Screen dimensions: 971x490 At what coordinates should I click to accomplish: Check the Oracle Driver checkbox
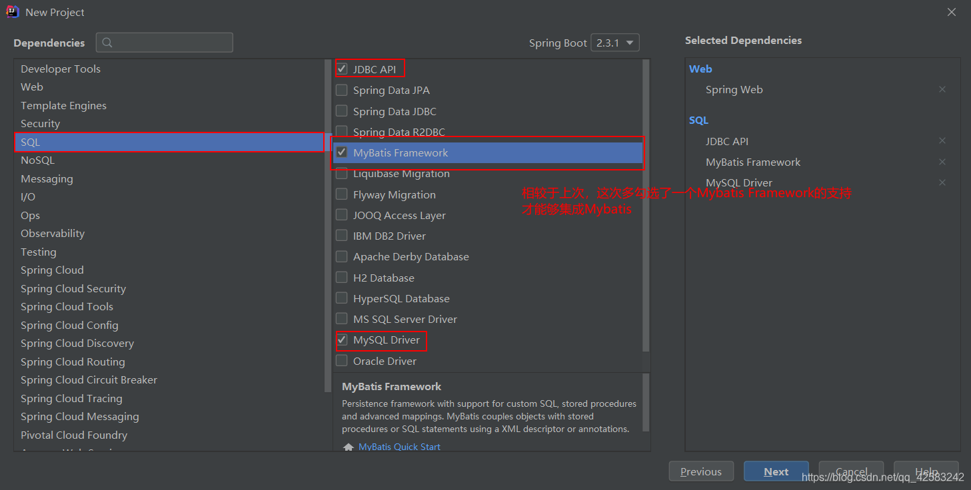(x=342, y=361)
